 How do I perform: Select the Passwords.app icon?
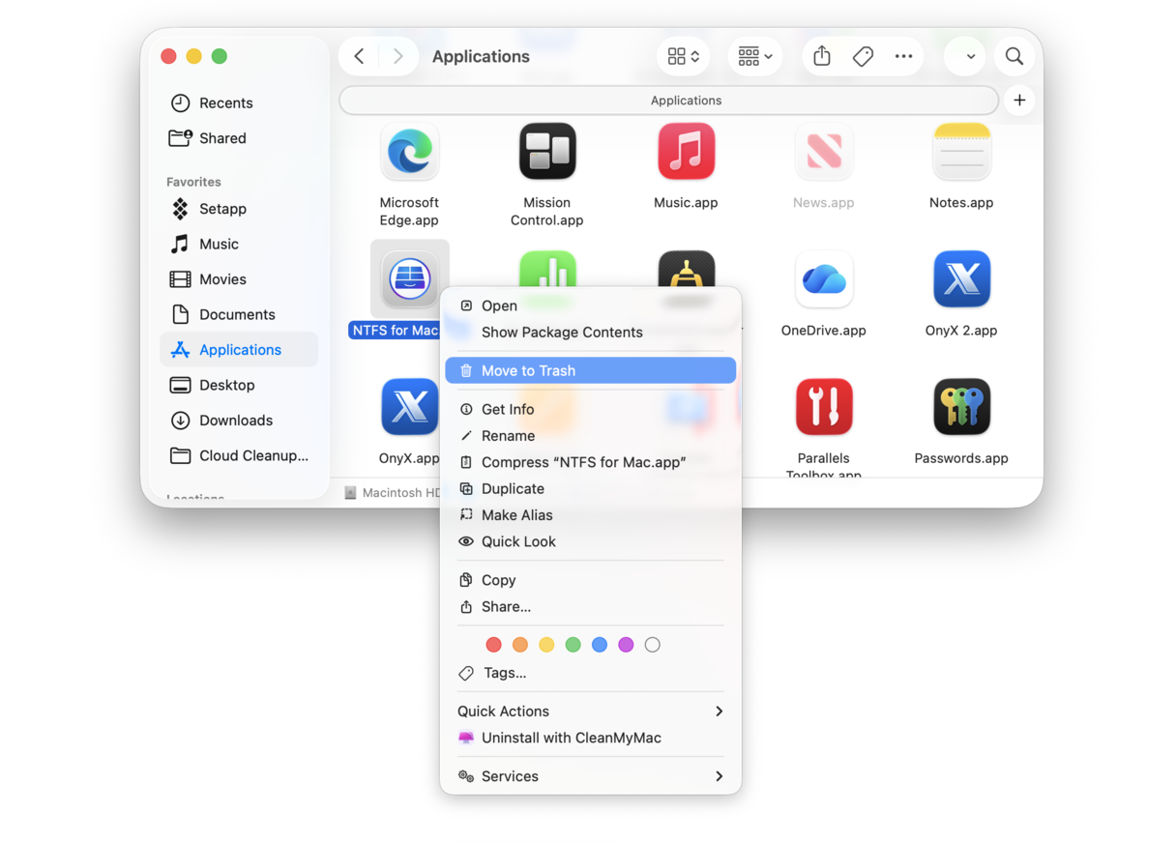[961, 407]
